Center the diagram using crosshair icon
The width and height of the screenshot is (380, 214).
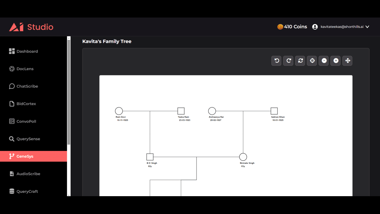(312, 61)
